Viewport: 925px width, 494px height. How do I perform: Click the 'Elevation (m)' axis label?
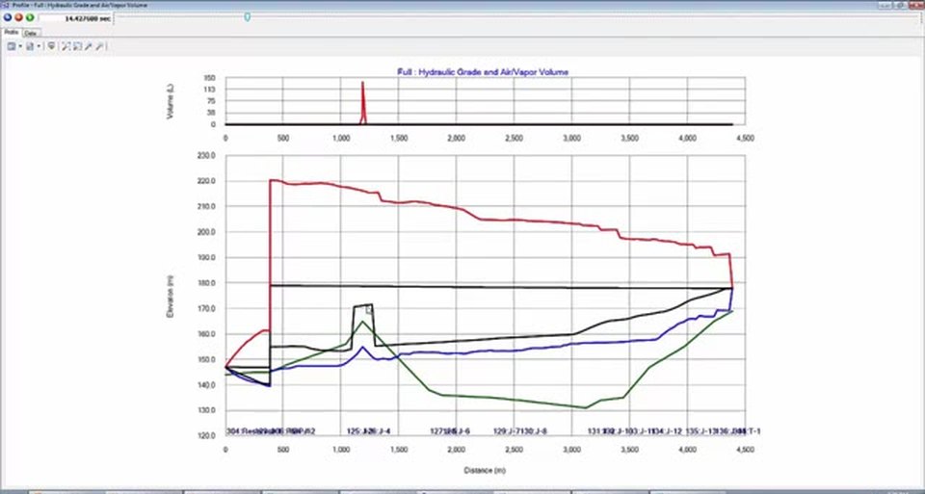171,296
